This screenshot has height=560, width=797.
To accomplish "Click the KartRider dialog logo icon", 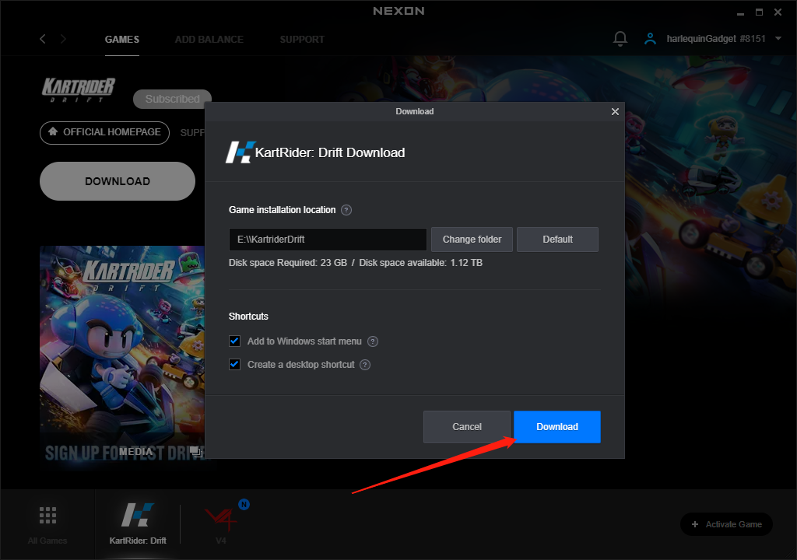I will pos(240,152).
